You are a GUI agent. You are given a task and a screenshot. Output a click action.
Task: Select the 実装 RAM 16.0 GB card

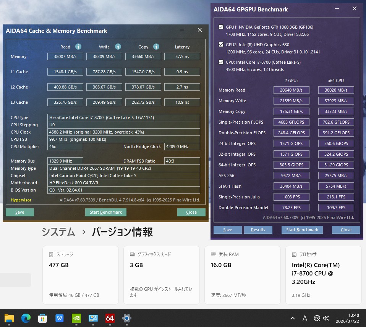pyautogui.click(x=243, y=275)
